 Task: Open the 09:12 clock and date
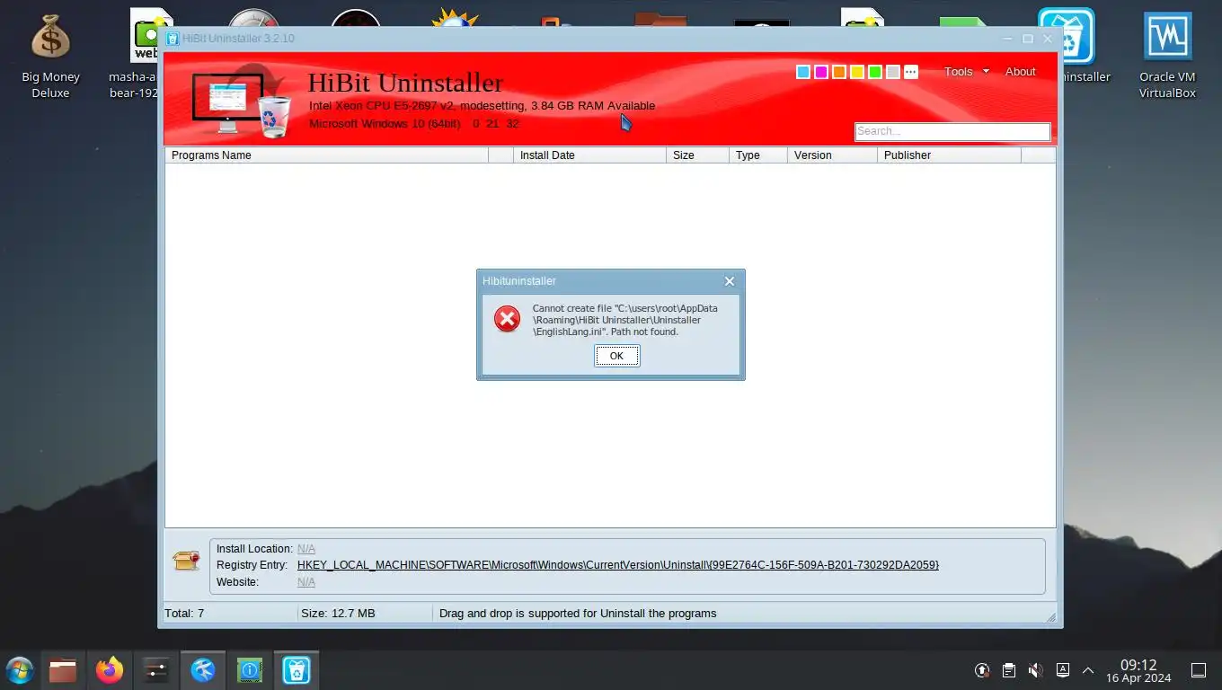[1138, 670]
